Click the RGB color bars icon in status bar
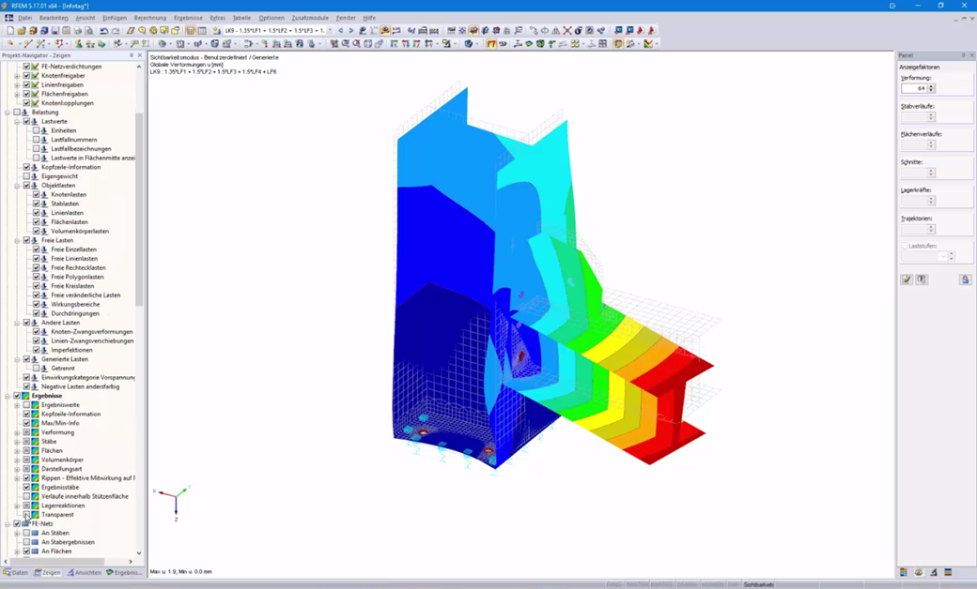The image size is (977, 589). (x=948, y=572)
